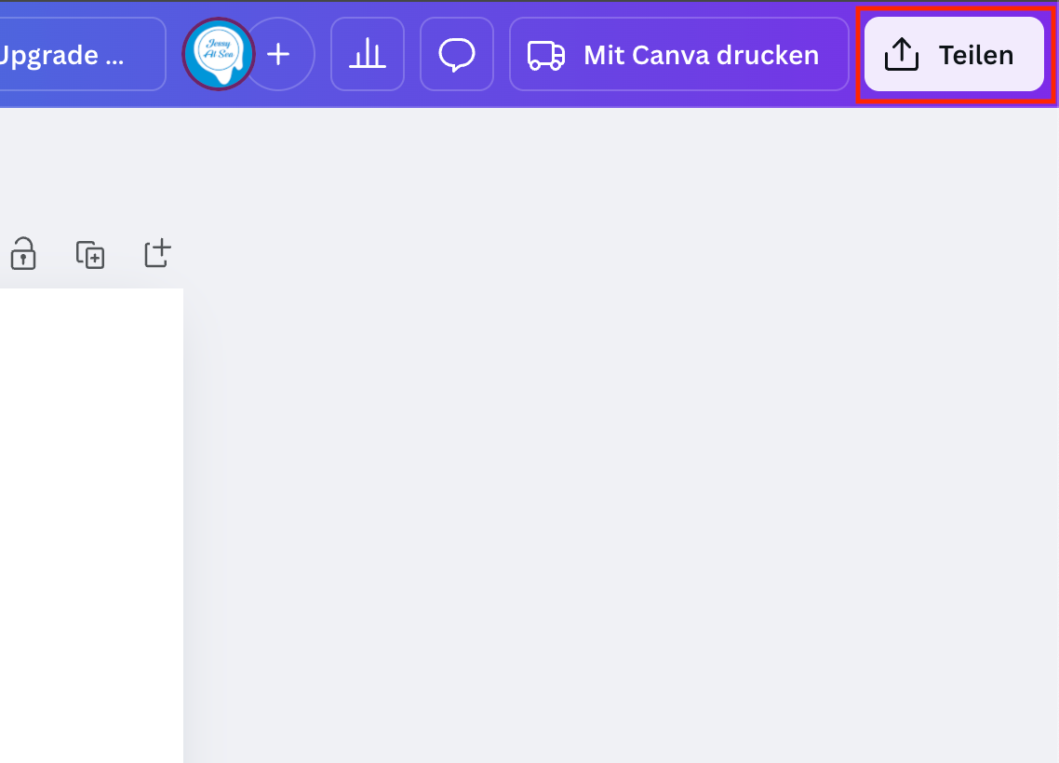Show design analytics bar chart
This screenshot has height=763, width=1059.
[368, 55]
